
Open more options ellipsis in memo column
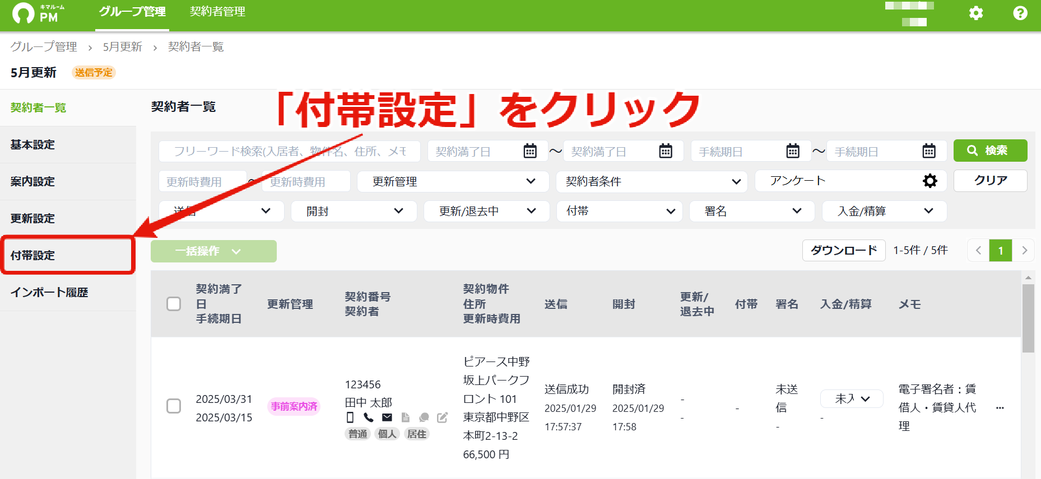pos(1000,408)
